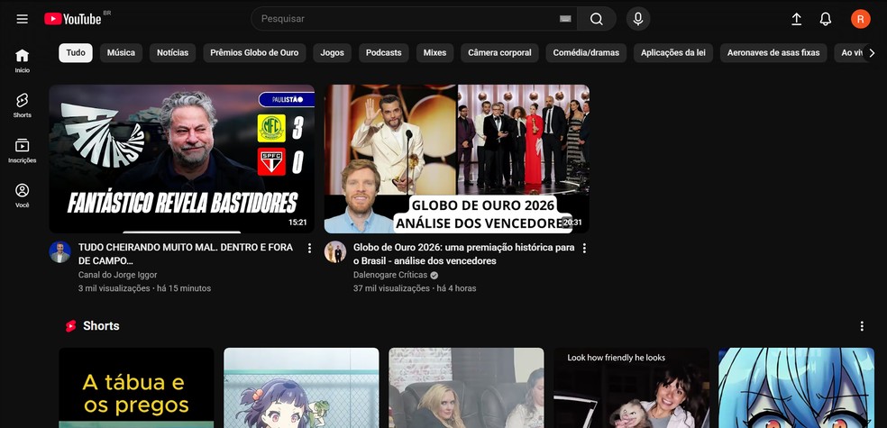This screenshot has width=887, height=428.
Task: Open the anime girl with frog short
Action: point(301,387)
